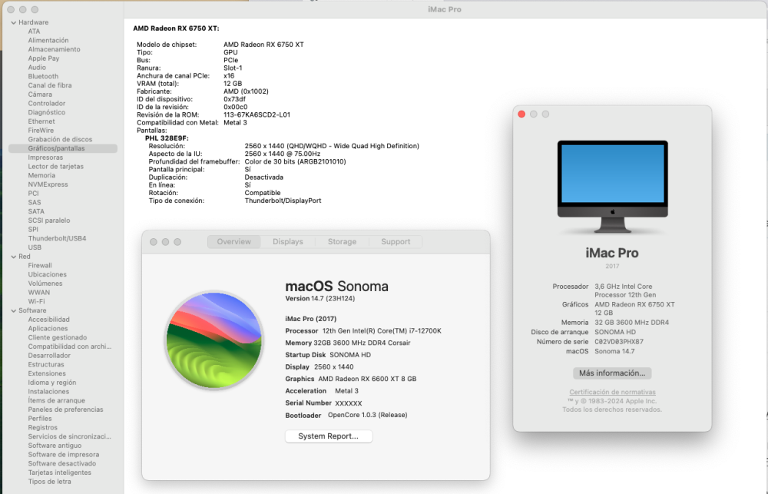Click the Más información... button
Screen dimensions: 768x494
[x=612, y=373]
